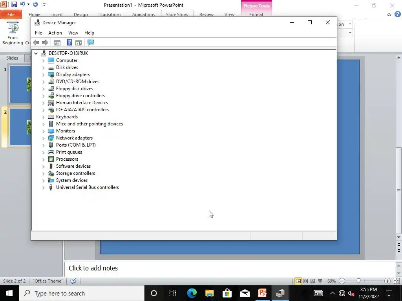Expand Ports (COM & LPT) category

point(43,145)
